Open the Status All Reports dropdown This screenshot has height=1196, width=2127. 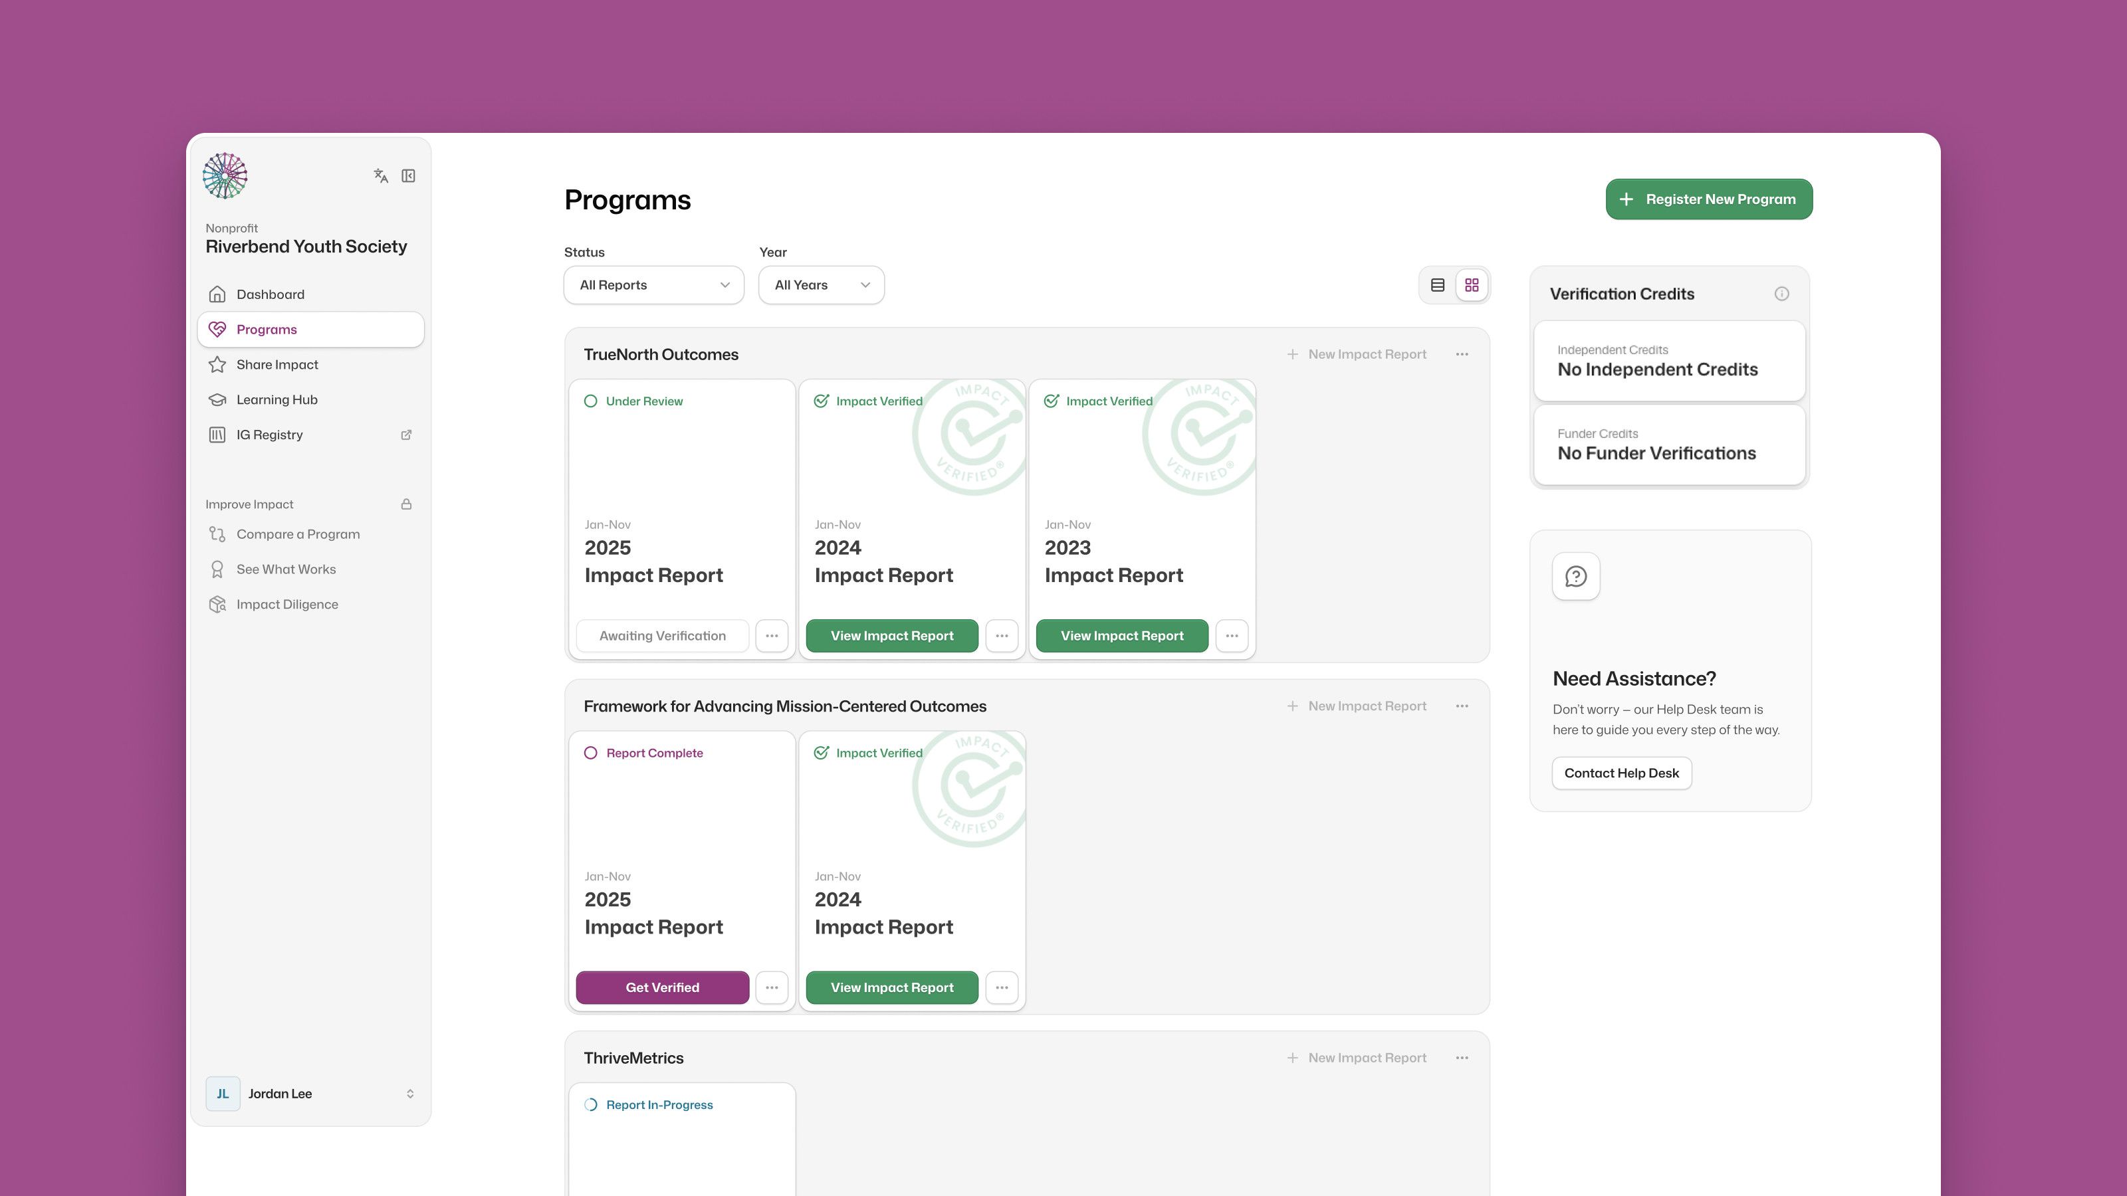pyautogui.click(x=654, y=285)
